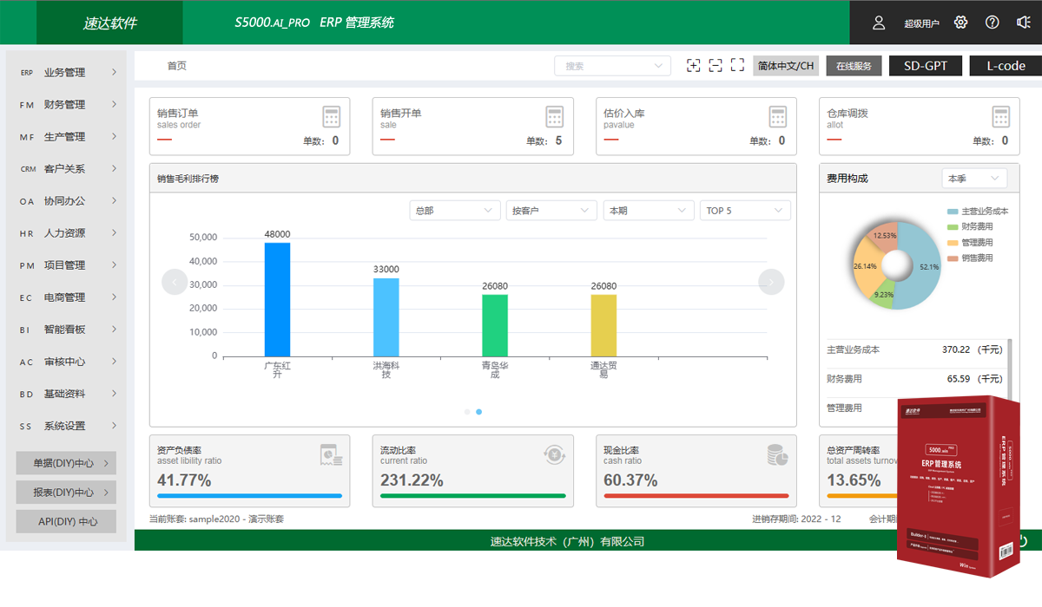Viewport: 1042px width, 607px height.
Task: Click the 广东红升 blue bar
Action: click(278, 299)
